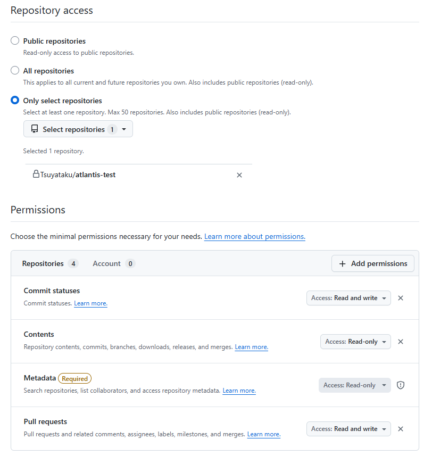Click the Add permissions button
This screenshot has height=456, width=432.
(x=373, y=263)
